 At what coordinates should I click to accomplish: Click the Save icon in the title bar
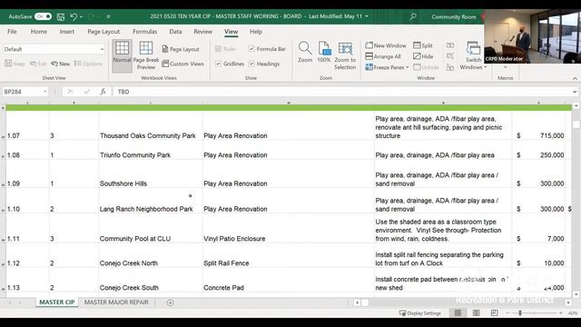click(61, 16)
